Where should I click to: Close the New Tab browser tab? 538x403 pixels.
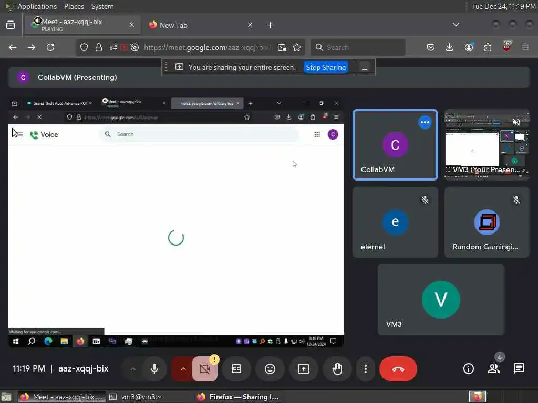click(250, 25)
